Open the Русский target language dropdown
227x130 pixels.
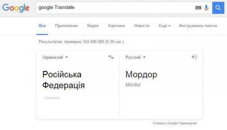click(135, 57)
